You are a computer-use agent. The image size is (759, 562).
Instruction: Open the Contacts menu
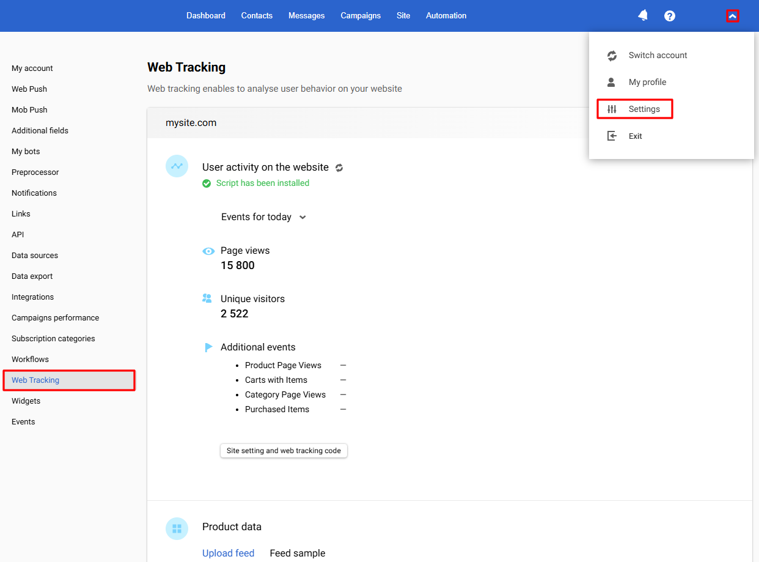tap(257, 16)
